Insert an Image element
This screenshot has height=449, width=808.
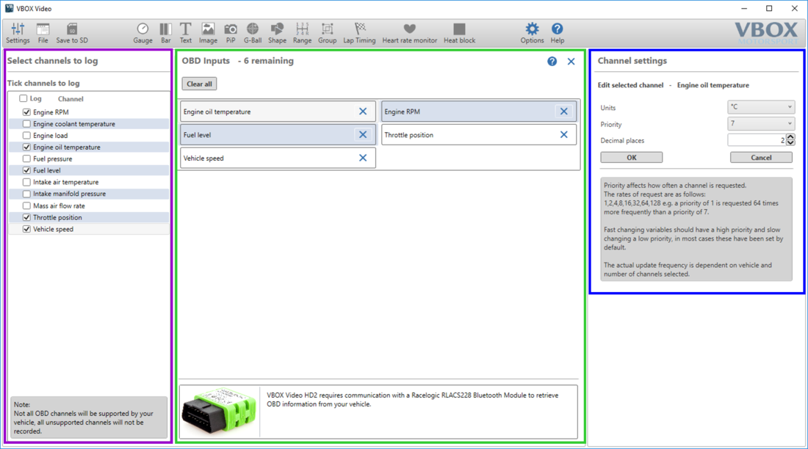coord(208,33)
